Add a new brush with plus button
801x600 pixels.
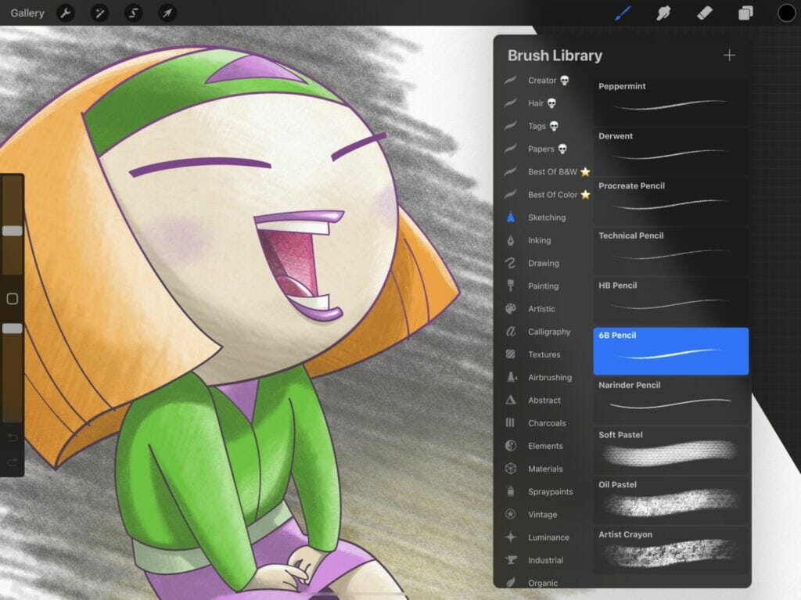(729, 56)
